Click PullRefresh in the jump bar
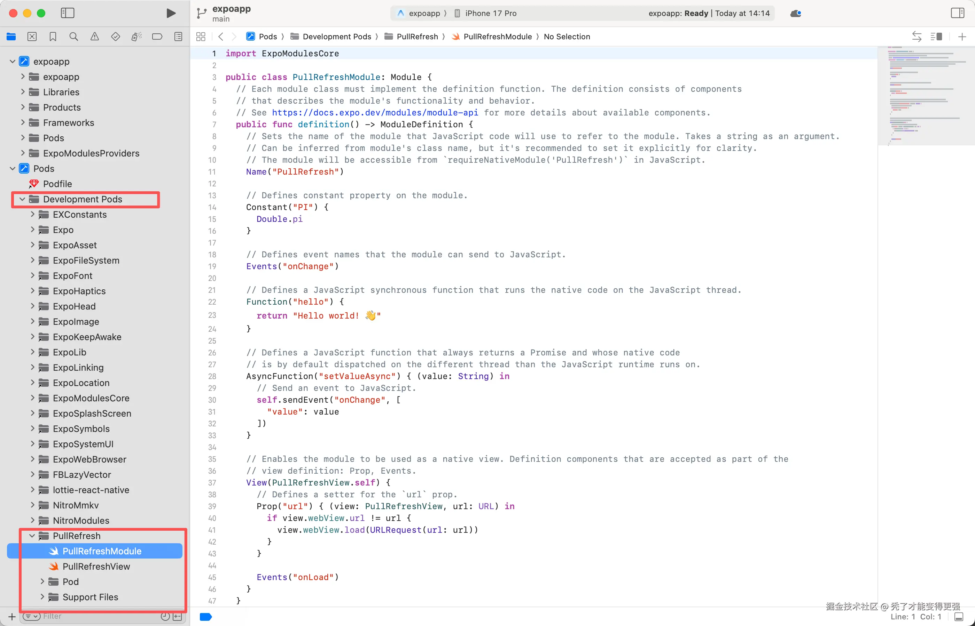975x626 pixels. 417,37
